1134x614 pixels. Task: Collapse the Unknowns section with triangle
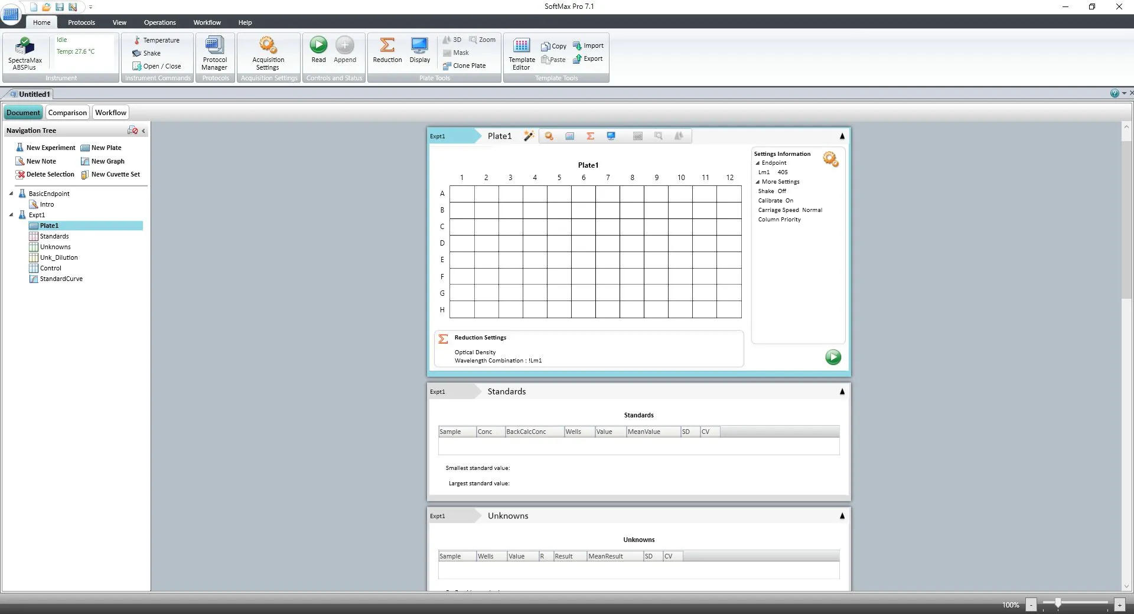coord(842,516)
